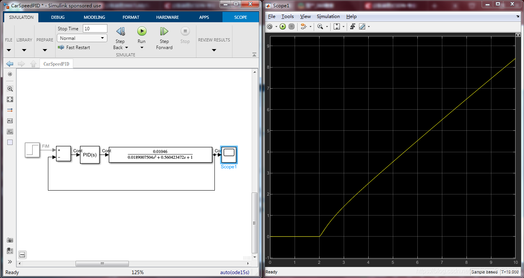Screen dimensions: 524x278
Task: Click the Stop Time input field
Action: click(95, 28)
